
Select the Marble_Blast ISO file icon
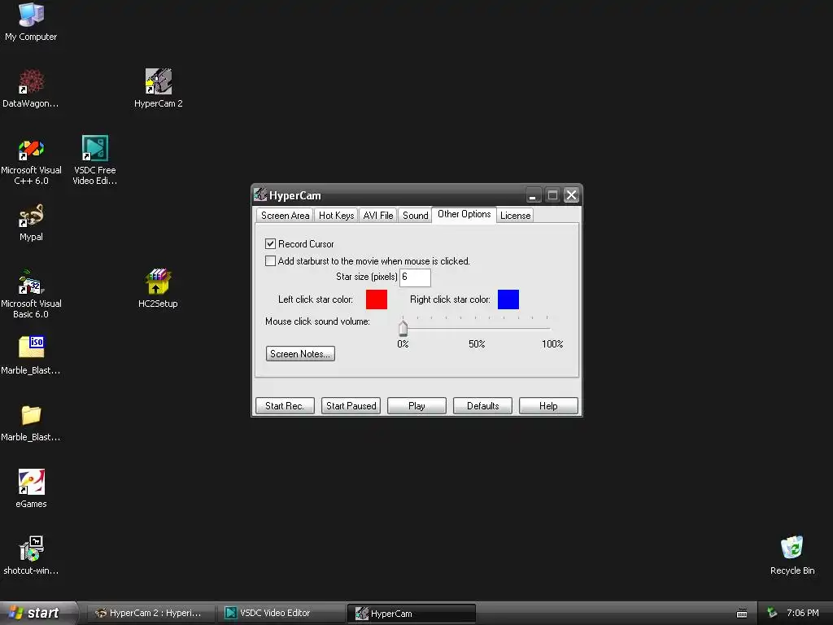(x=31, y=355)
